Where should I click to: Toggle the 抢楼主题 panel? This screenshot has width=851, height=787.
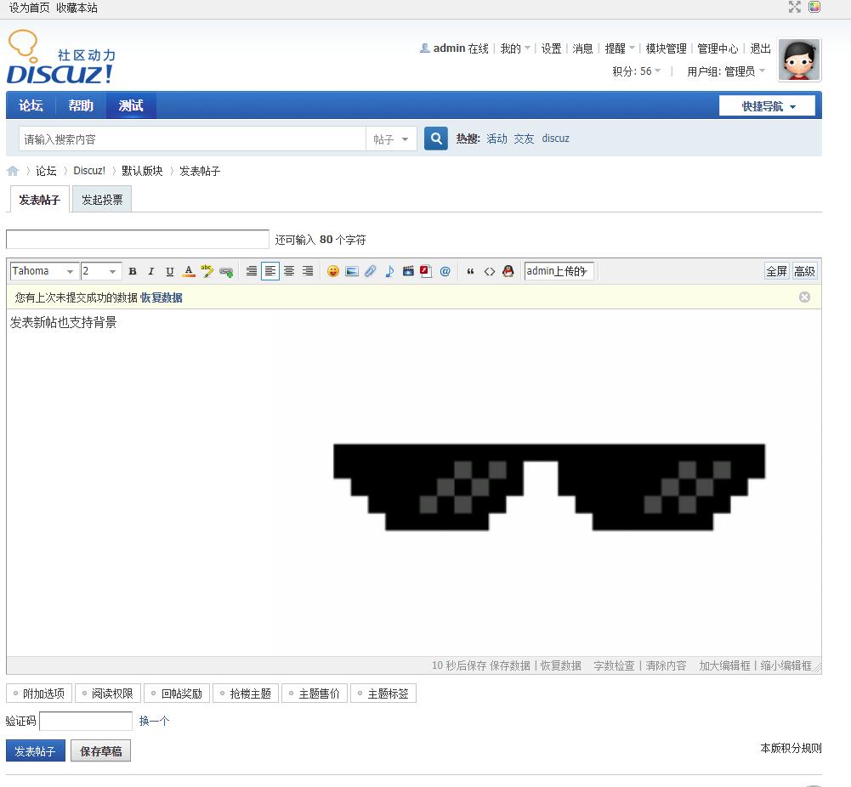[246, 694]
